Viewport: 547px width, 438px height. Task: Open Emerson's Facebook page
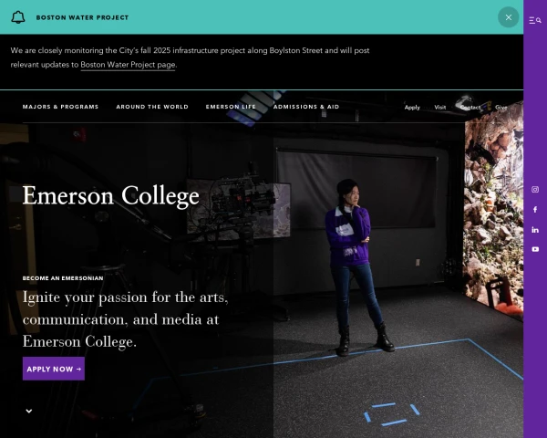click(535, 210)
